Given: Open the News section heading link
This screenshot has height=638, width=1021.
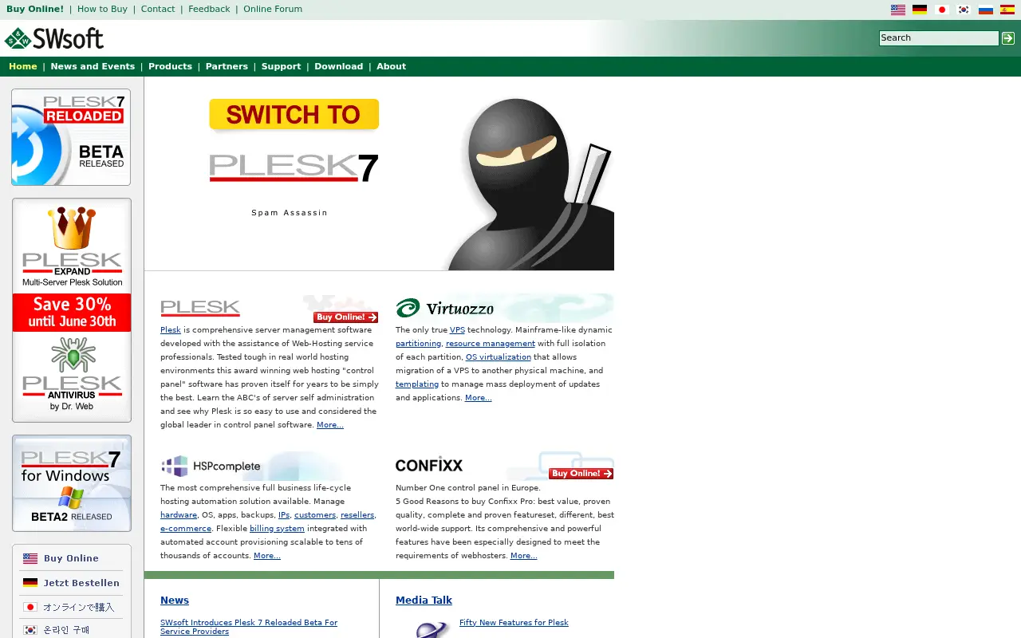Looking at the screenshot, I should tap(175, 601).
